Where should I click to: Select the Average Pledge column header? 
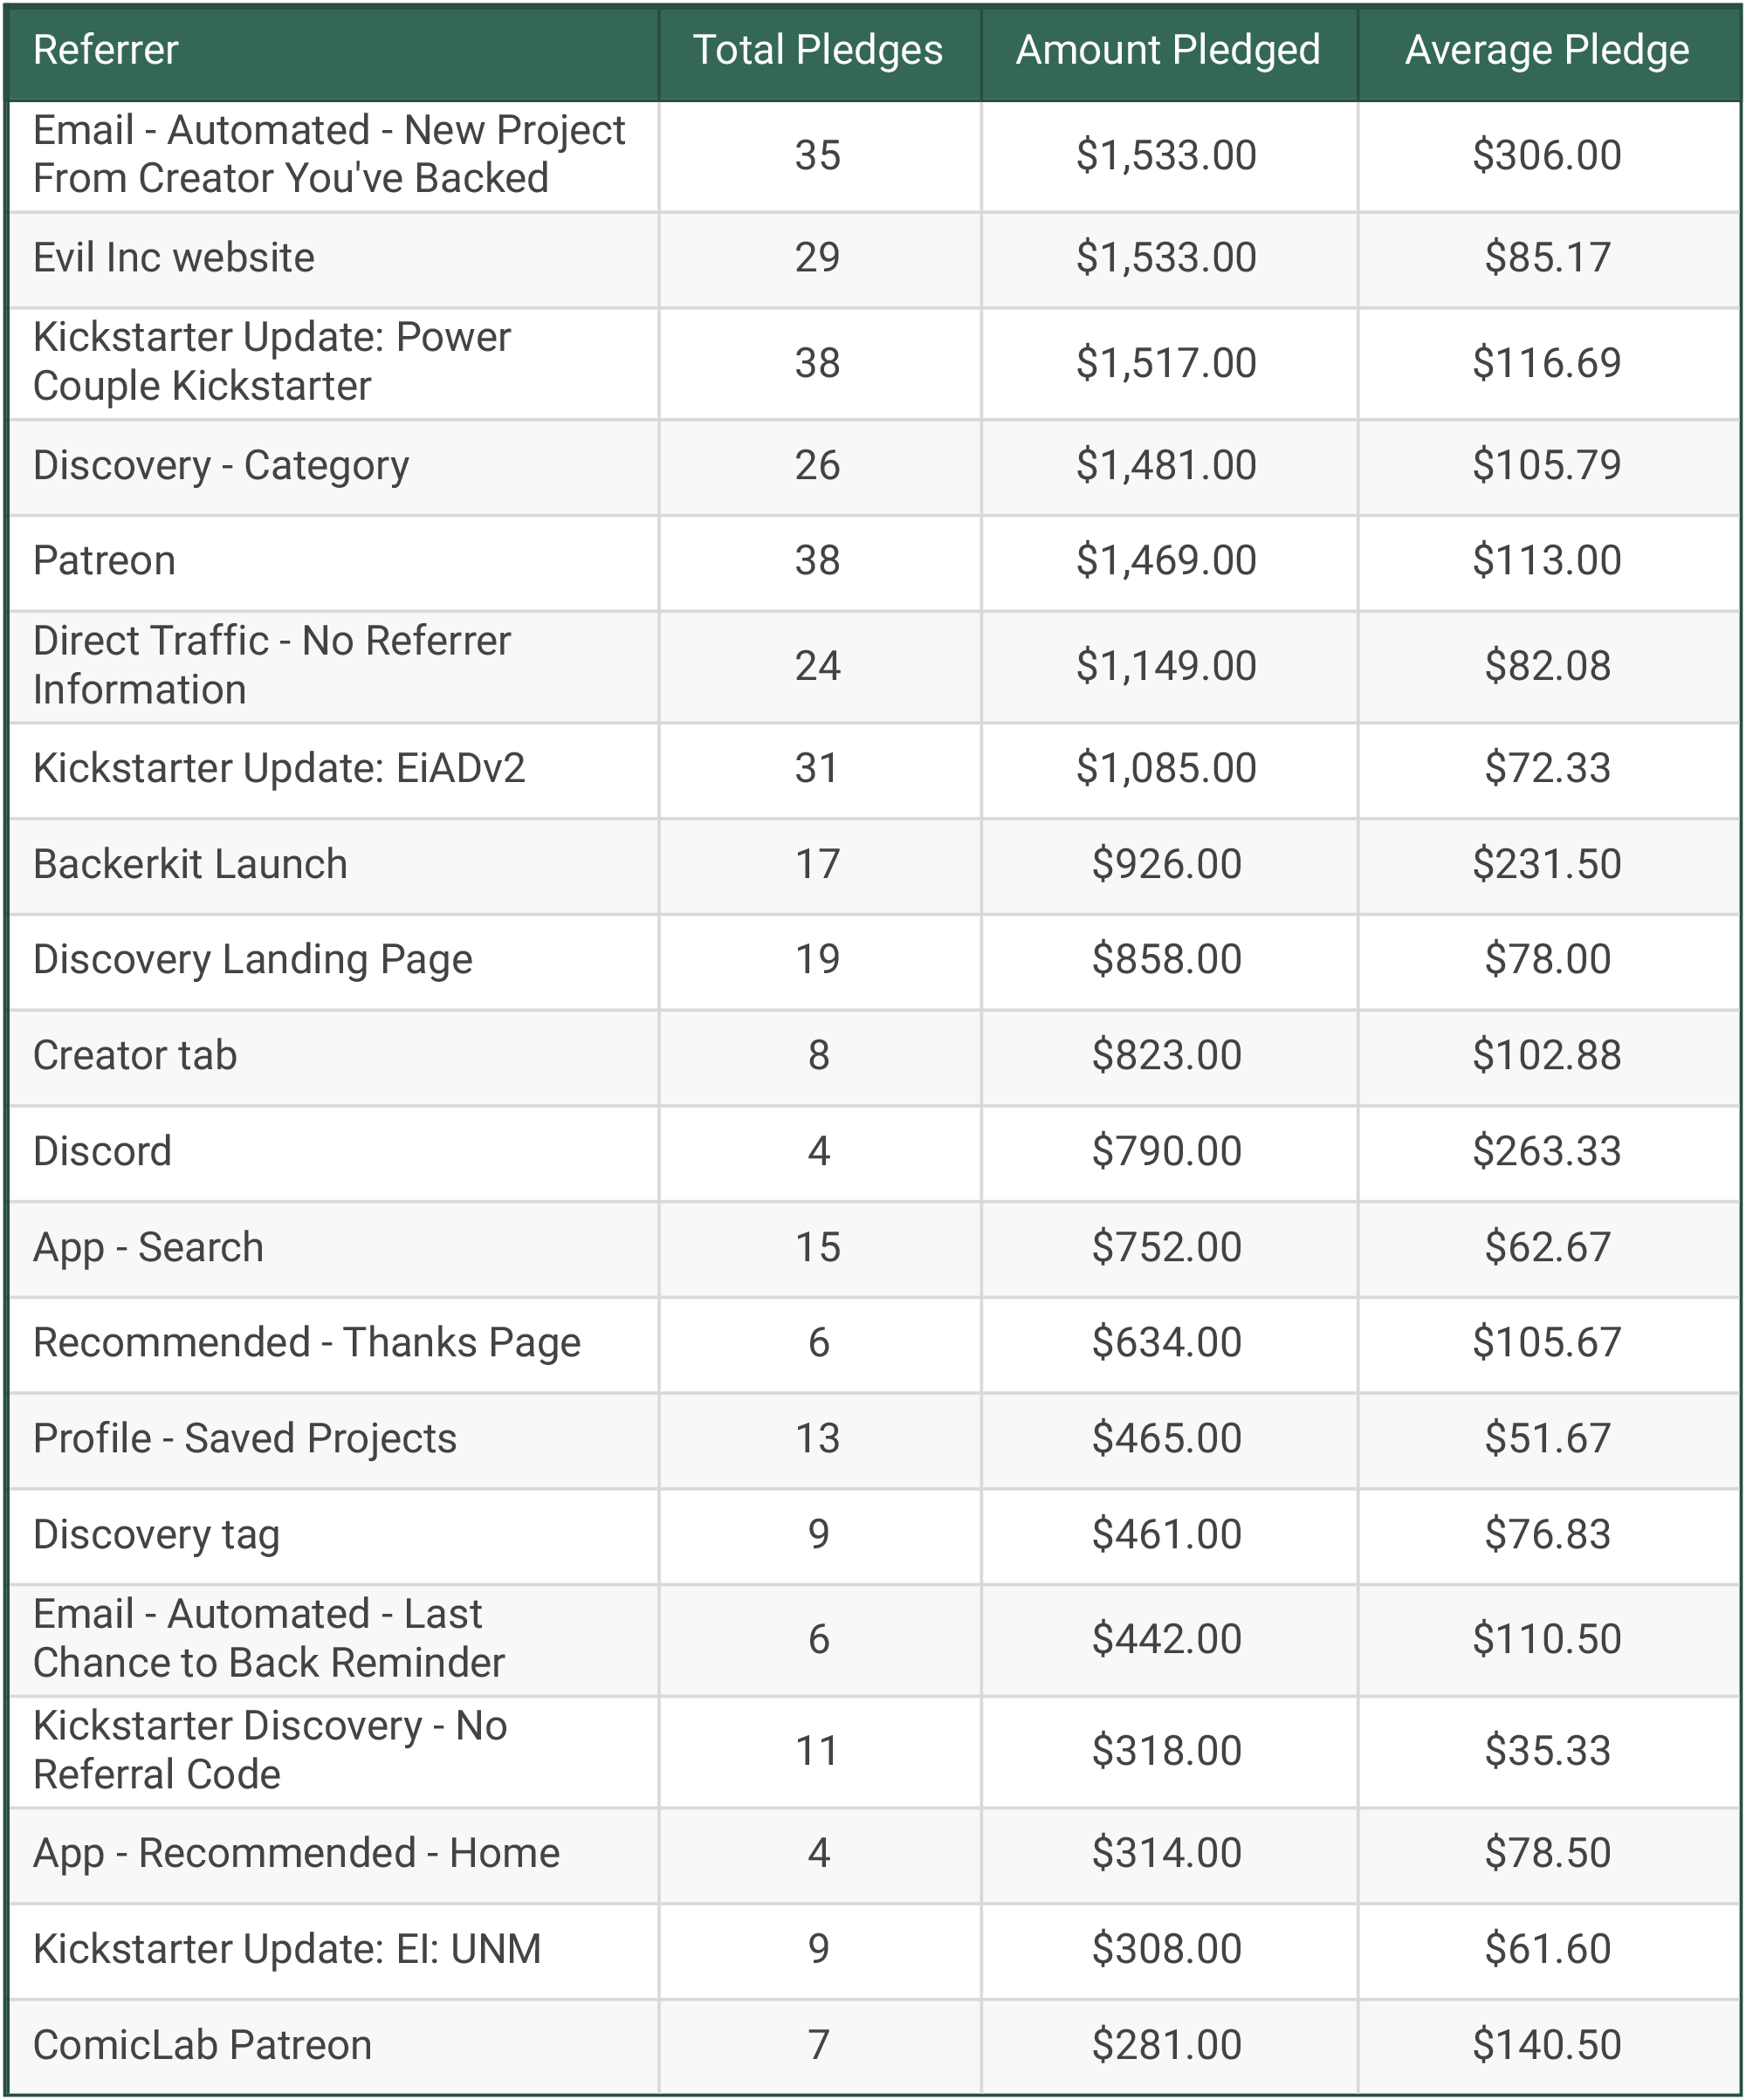1546,50
